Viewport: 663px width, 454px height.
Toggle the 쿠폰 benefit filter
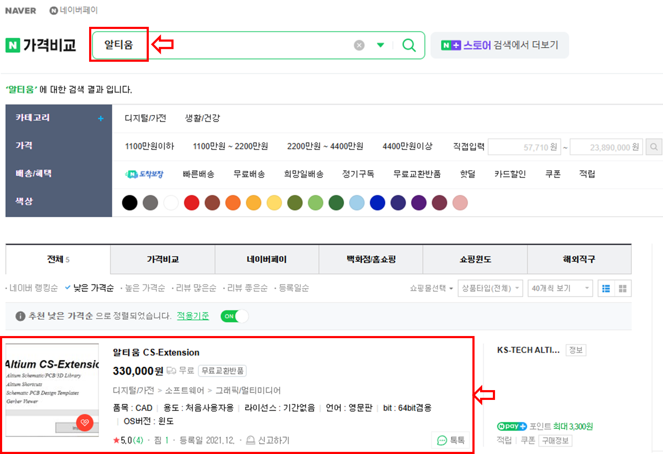tap(553, 174)
